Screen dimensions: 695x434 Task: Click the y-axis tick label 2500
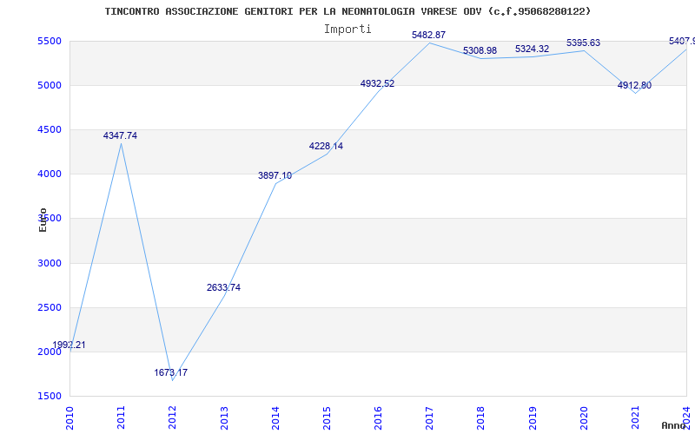(50, 307)
